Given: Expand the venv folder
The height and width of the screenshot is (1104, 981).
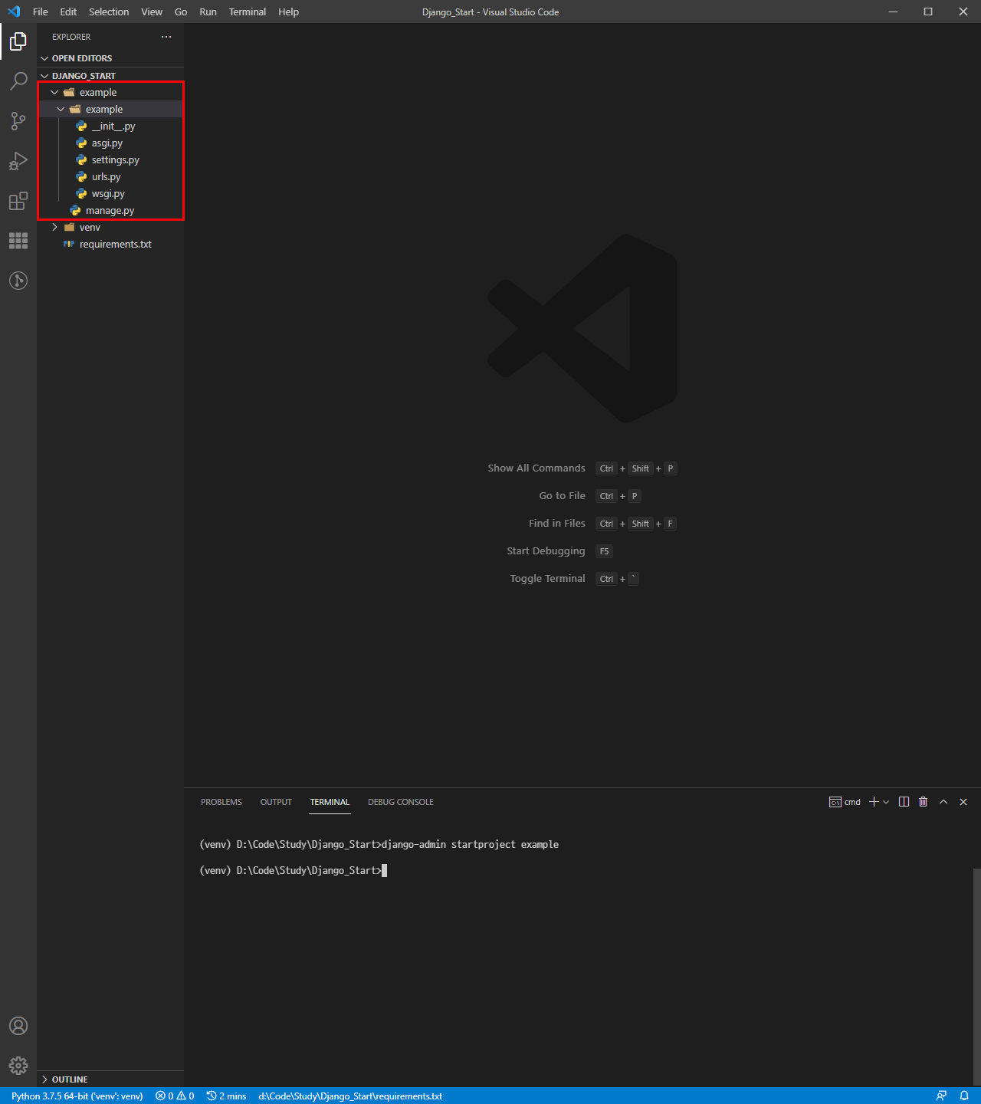Looking at the screenshot, I should 110,228.
